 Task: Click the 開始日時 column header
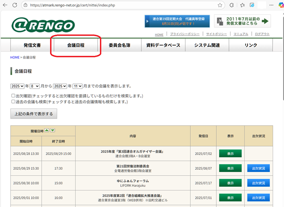click(26, 141)
